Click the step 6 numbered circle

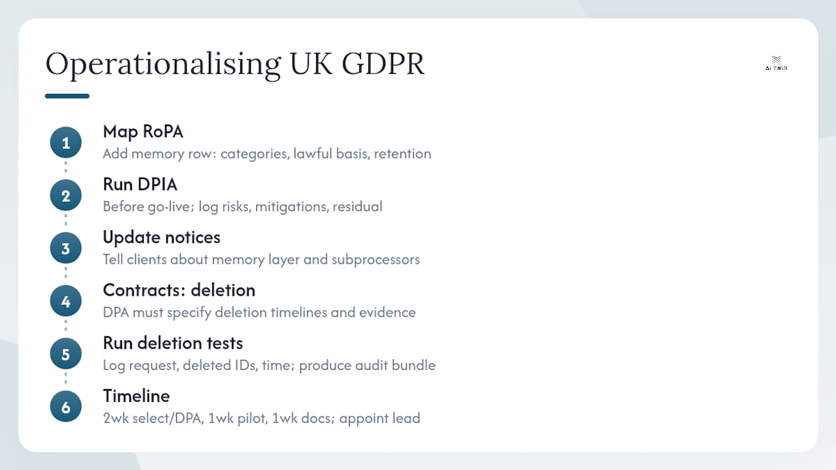66,407
